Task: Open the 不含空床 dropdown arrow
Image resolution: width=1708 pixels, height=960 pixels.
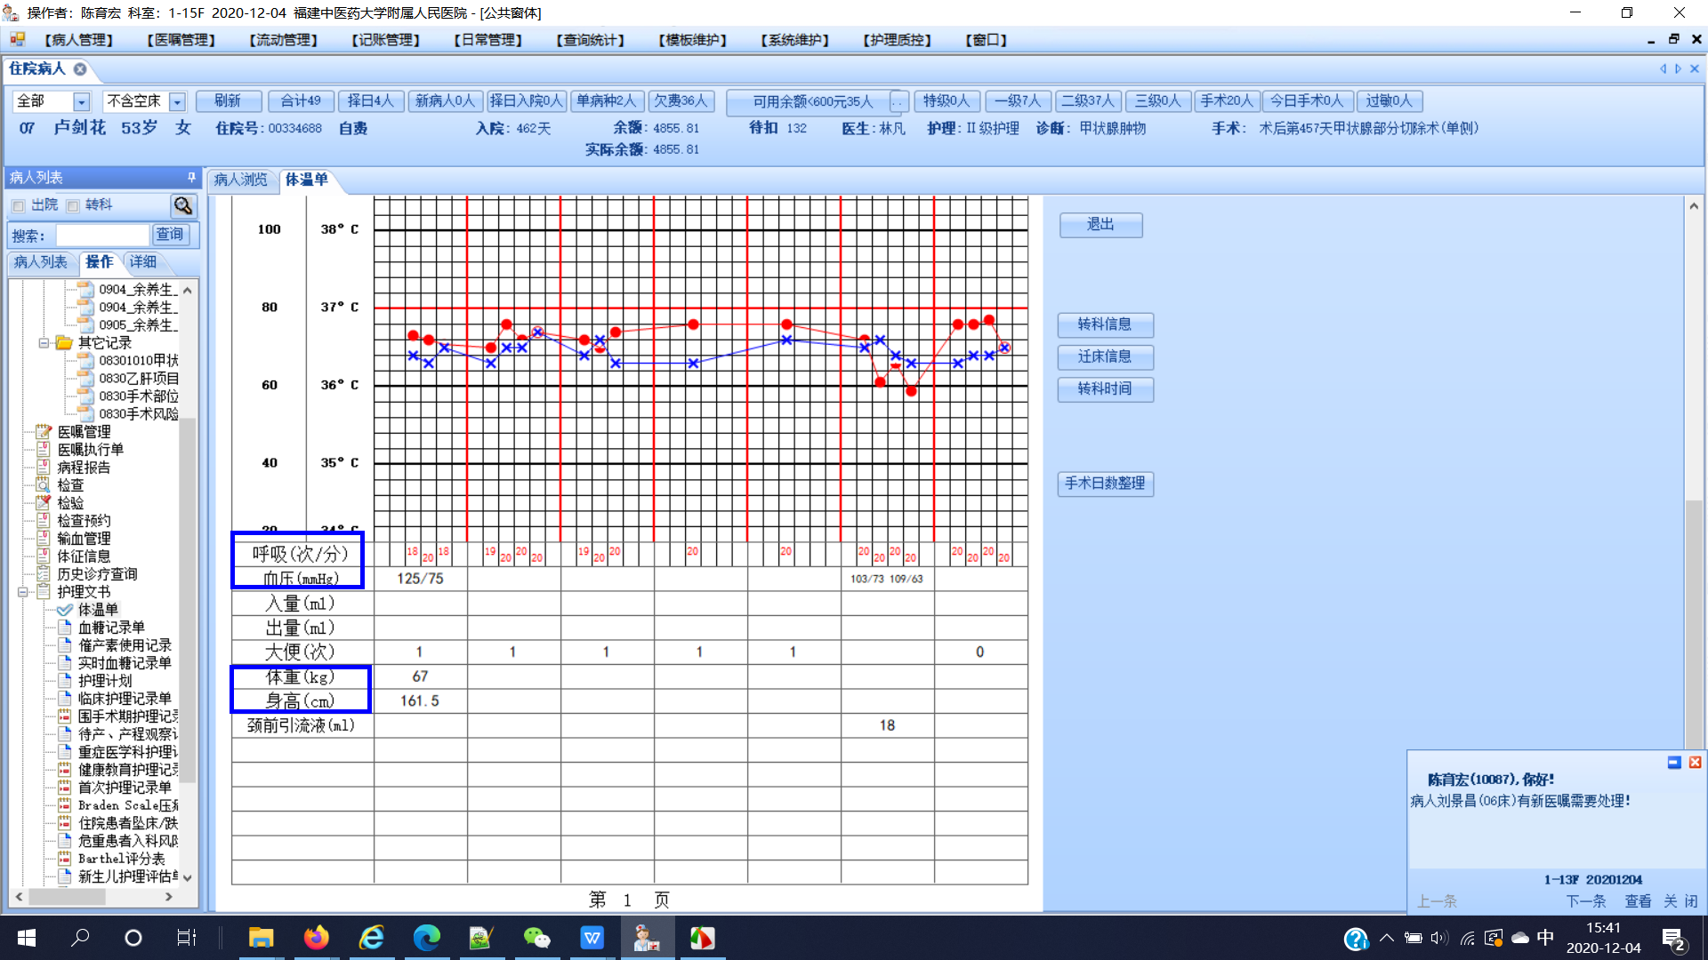Action: click(x=177, y=102)
